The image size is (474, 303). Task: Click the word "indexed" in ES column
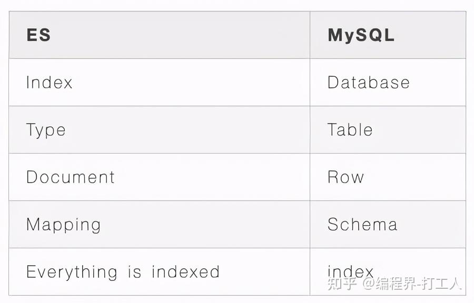(x=185, y=272)
